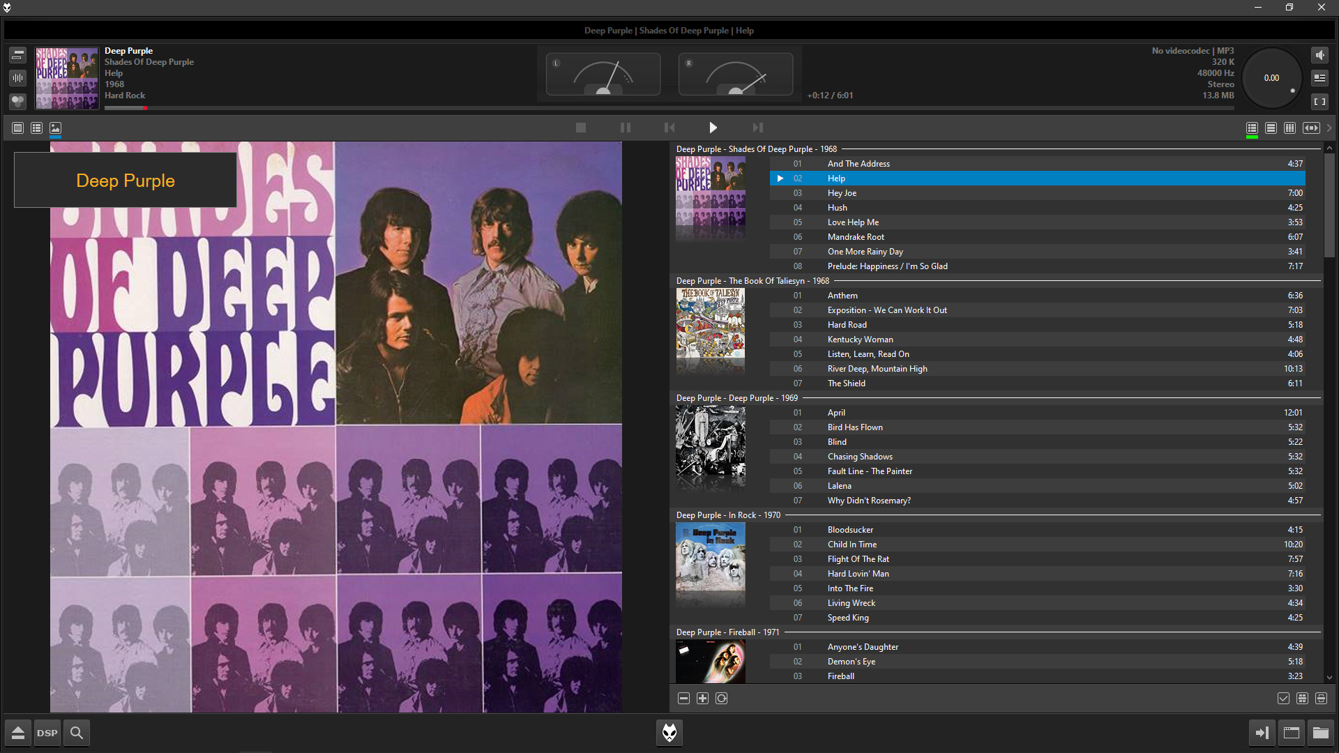This screenshot has width=1339, height=753.
Task: Click the minus icon below the playlist
Action: pos(683,699)
